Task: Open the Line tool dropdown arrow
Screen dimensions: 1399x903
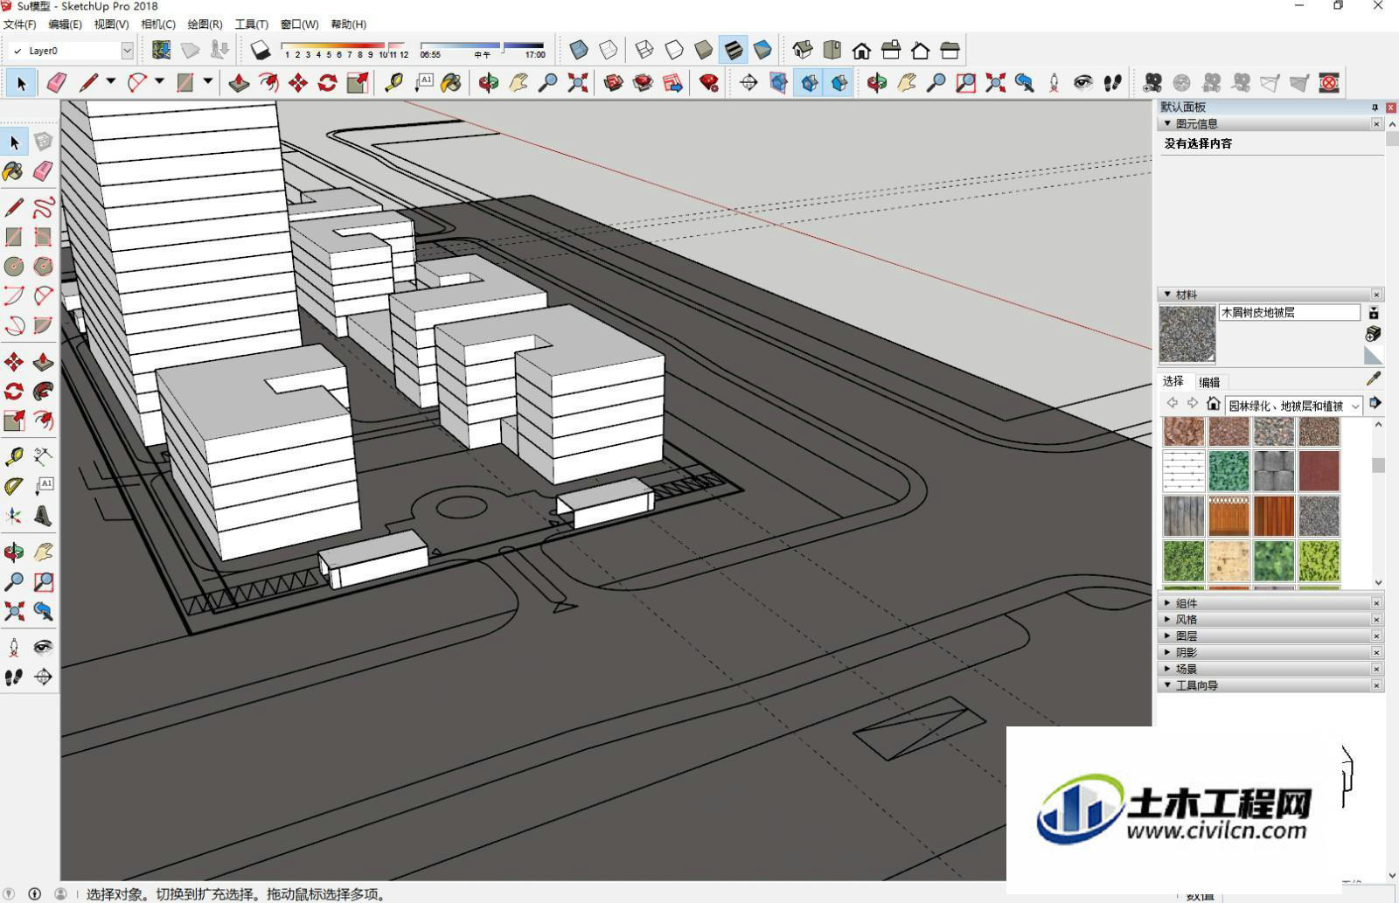Action: pyautogui.click(x=111, y=82)
